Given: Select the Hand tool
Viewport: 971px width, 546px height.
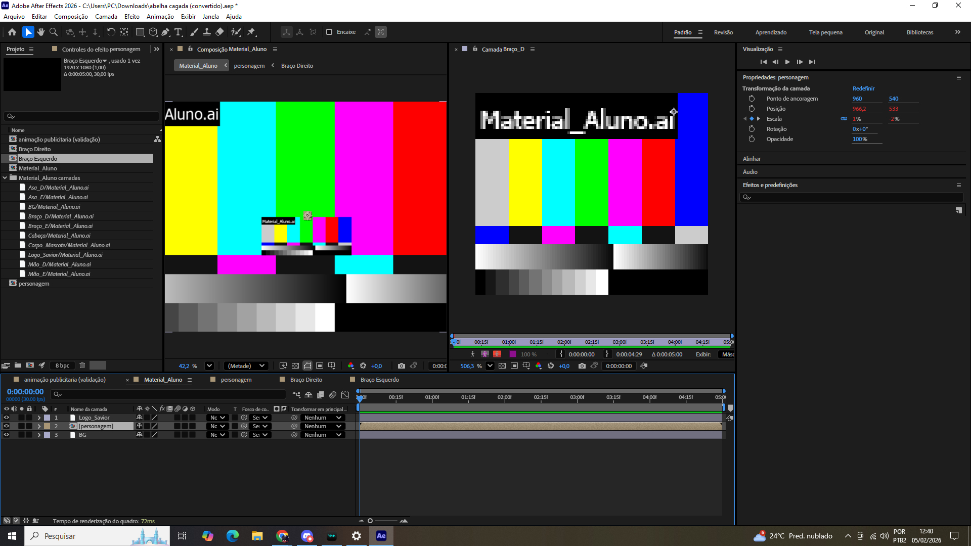Looking at the screenshot, I should 41,32.
